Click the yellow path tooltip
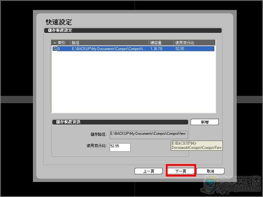Screen dimensions: 263x197 [x=197, y=145]
